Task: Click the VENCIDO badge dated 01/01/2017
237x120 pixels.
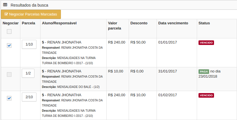Action: click(x=206, y=43)
